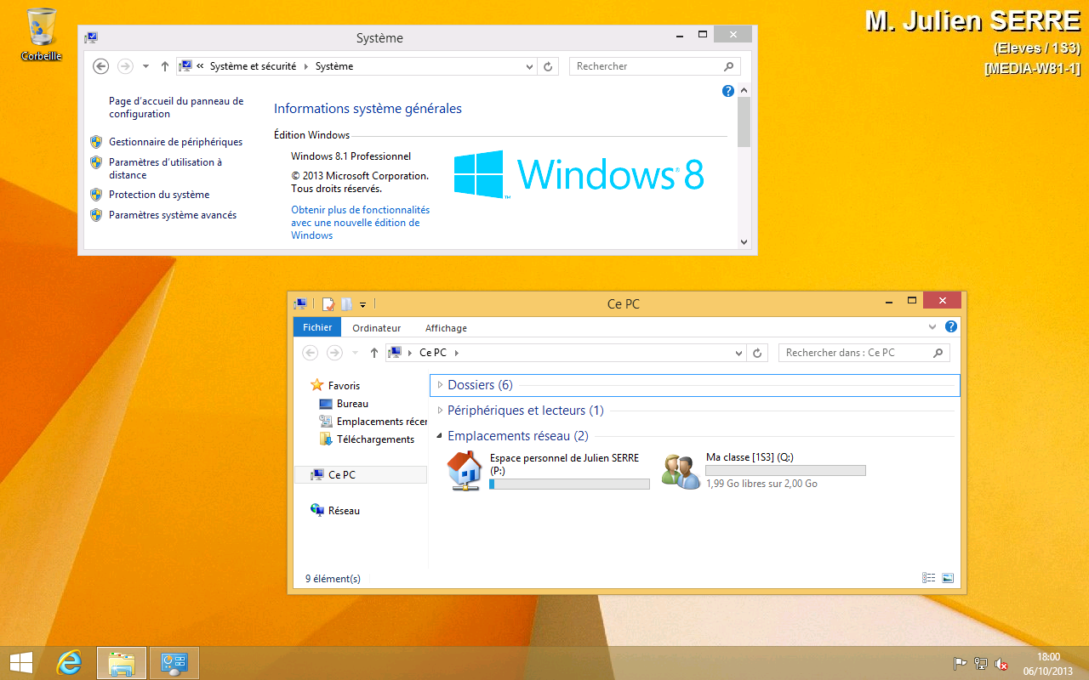Go back in the Ce PC window
Viewport: 1089px width, 680px height.
coord(311,353)
